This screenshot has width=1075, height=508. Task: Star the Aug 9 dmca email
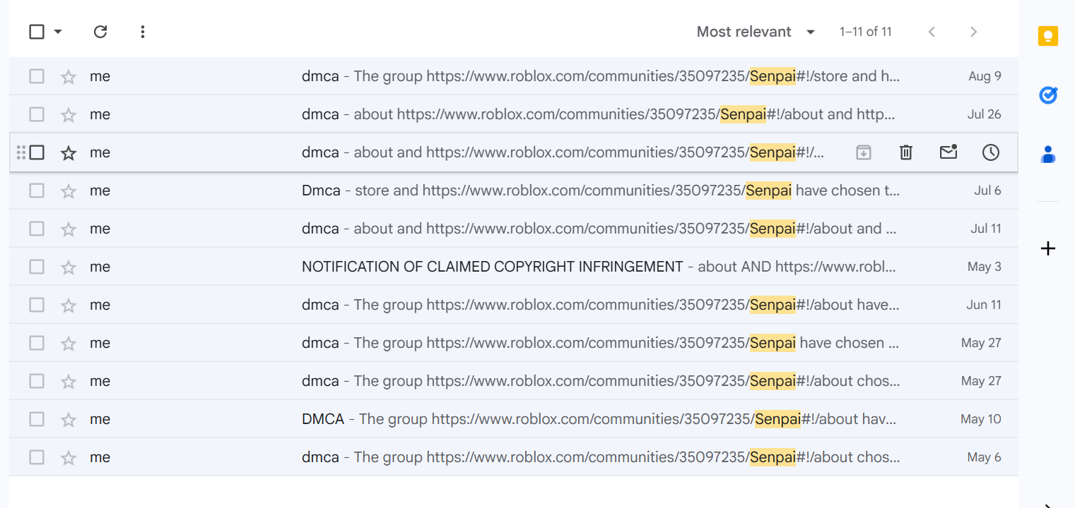point(69,77)
